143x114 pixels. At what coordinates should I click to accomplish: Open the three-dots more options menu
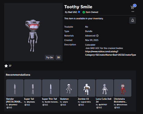click(x=133, y=12)
